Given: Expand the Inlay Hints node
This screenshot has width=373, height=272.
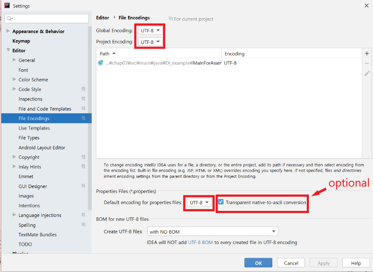Looking at the screenshot, I should pos(14,167).
